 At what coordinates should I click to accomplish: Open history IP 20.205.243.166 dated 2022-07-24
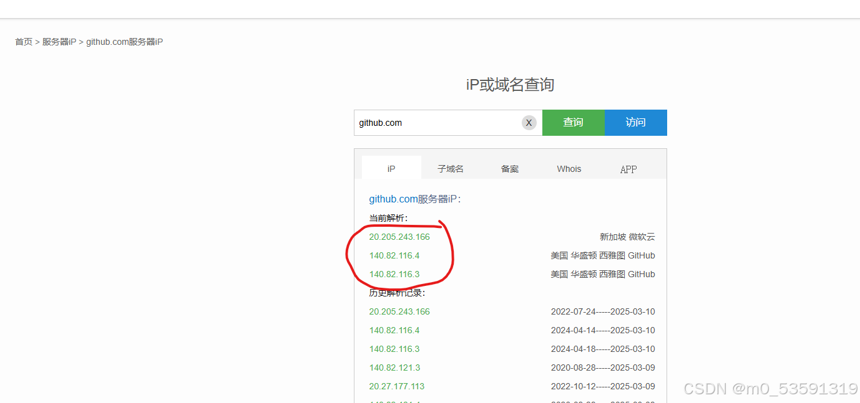[399, 311]
